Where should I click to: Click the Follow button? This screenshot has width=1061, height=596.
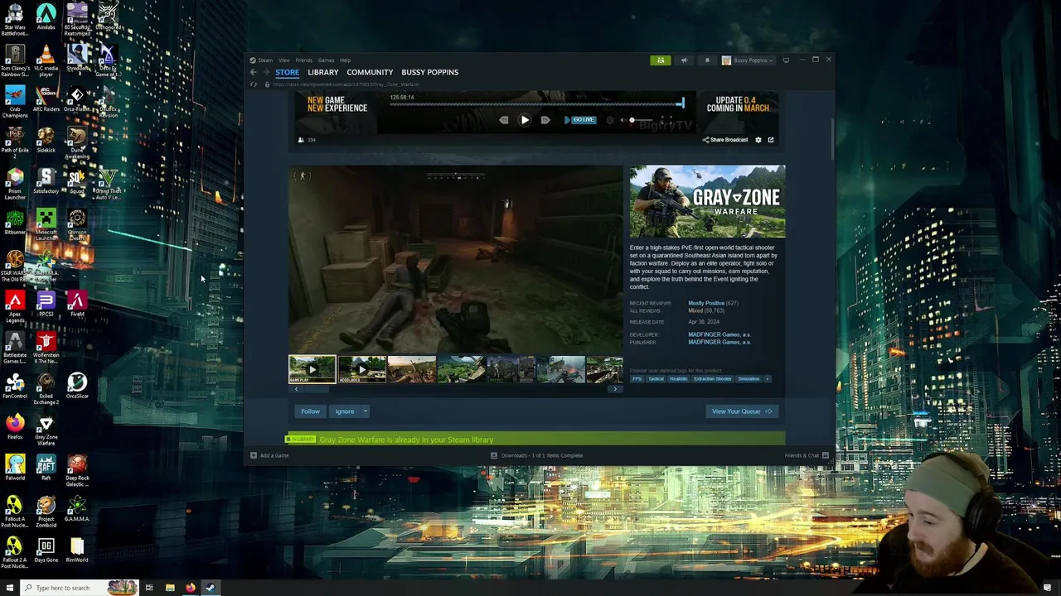tap(310, 411)
